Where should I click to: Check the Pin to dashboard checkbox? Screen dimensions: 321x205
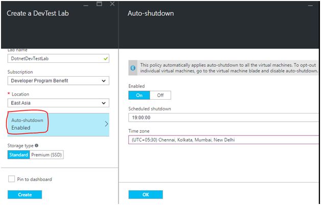(x=11, y=179)
